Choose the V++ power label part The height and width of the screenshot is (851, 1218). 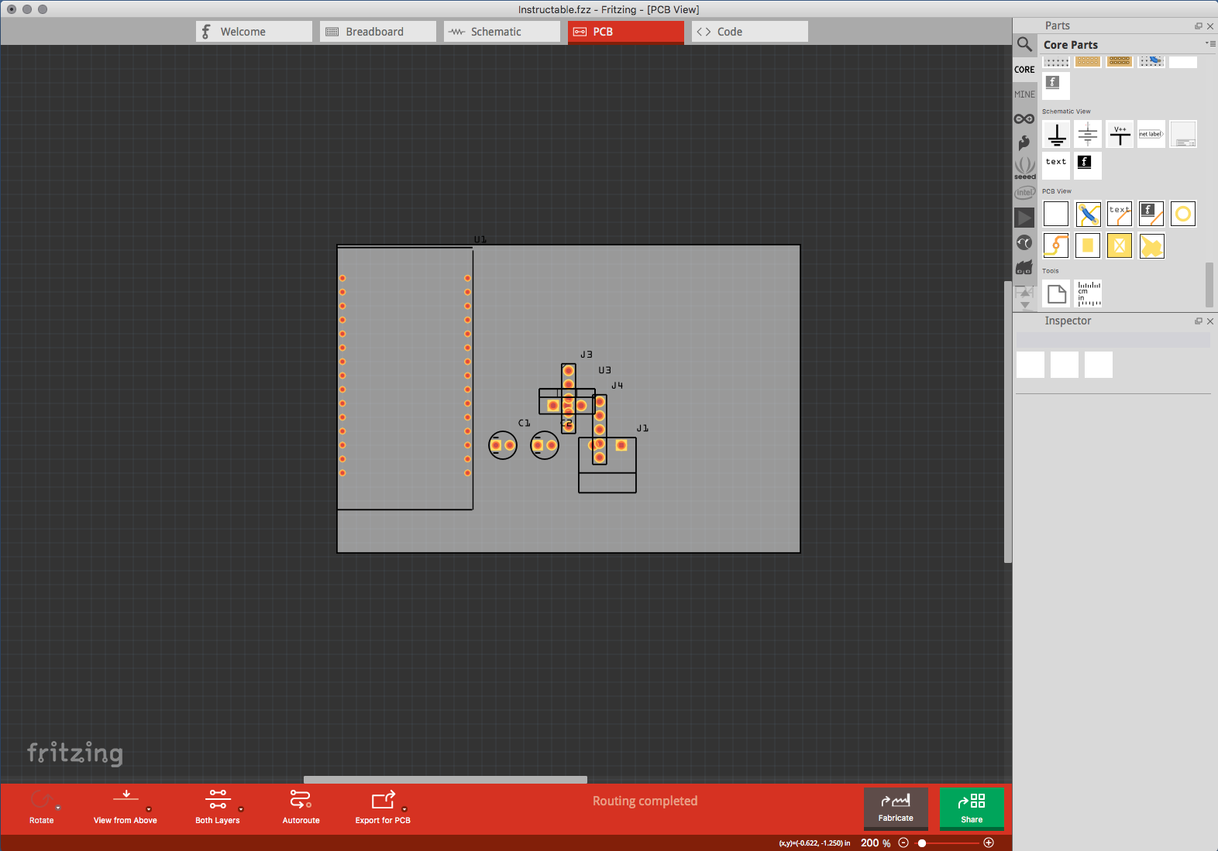(1120, 135)
